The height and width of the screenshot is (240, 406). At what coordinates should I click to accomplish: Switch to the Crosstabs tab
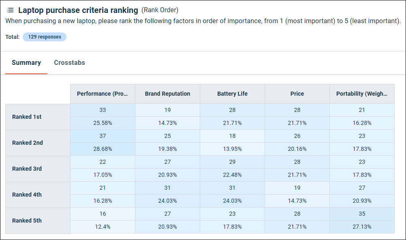point(69,63)
